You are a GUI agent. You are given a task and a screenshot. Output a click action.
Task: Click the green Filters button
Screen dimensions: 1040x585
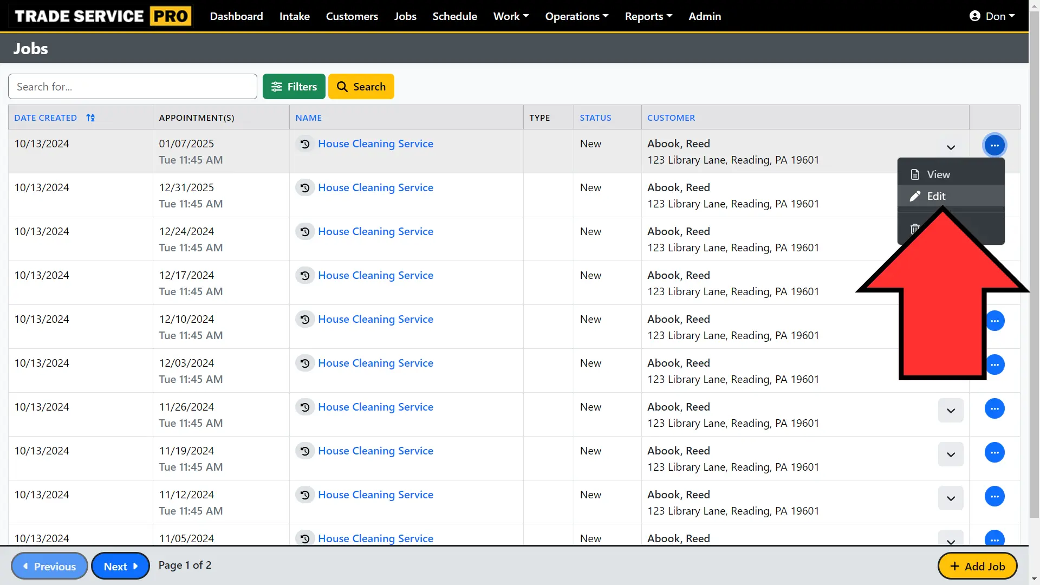point(294,87)
